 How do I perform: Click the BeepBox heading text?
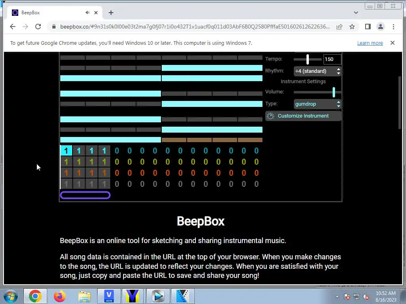point(201,221)
